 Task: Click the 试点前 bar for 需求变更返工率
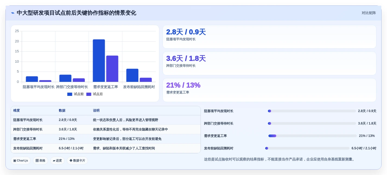click(x=99, y=60)
